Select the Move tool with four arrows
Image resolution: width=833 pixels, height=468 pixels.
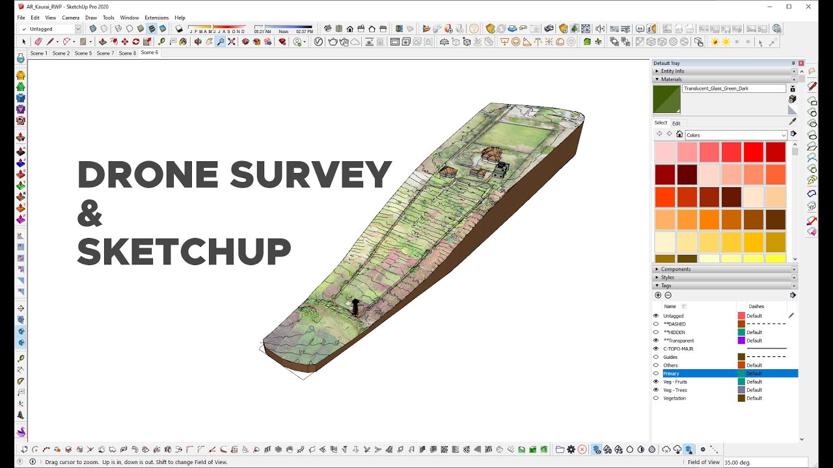[125, 42]
